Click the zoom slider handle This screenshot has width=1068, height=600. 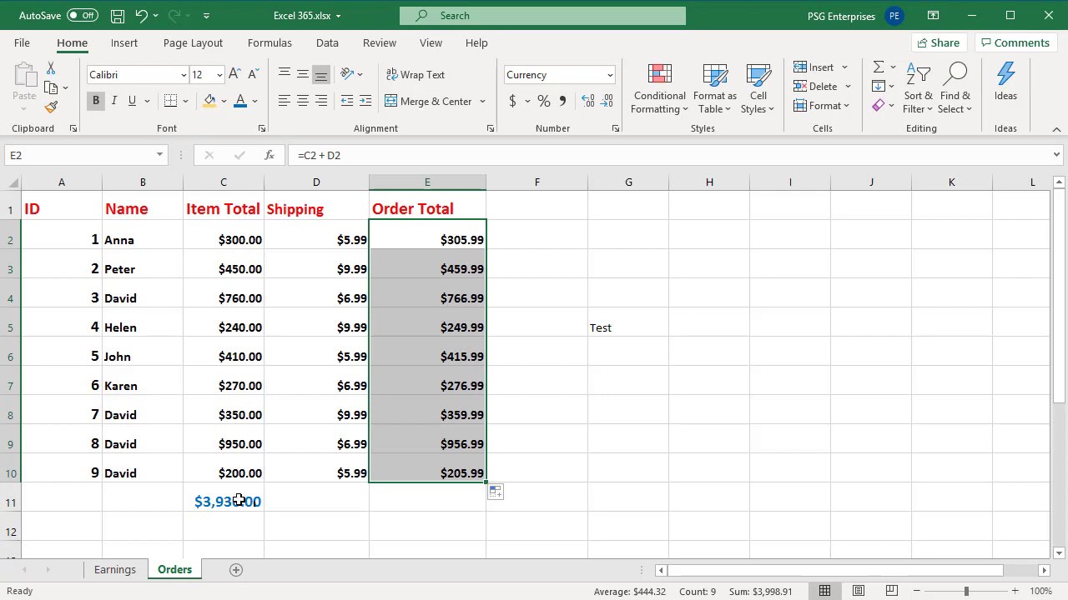point(966,591)
